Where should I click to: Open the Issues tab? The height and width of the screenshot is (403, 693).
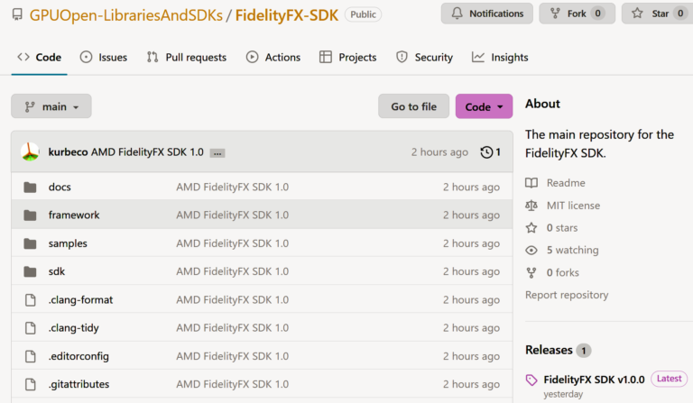(104, 58)
